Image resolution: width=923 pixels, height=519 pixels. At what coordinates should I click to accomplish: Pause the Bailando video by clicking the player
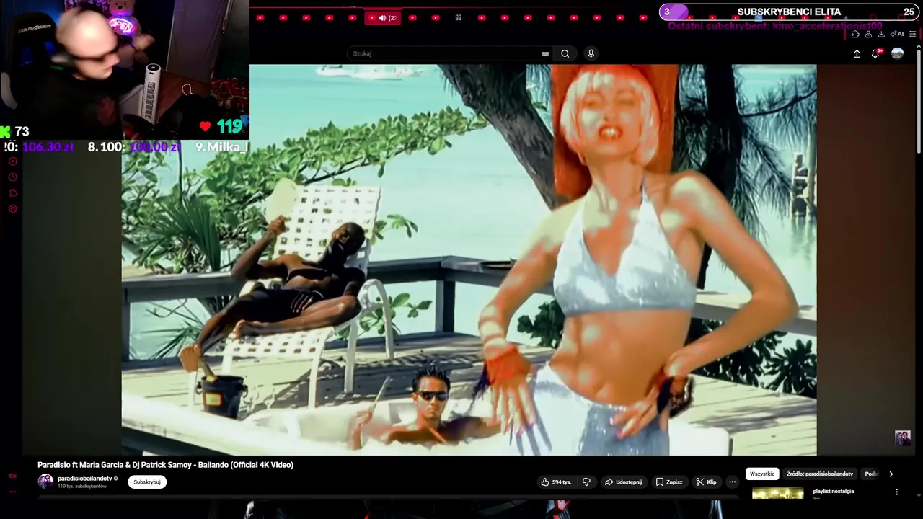pos(469,259)
